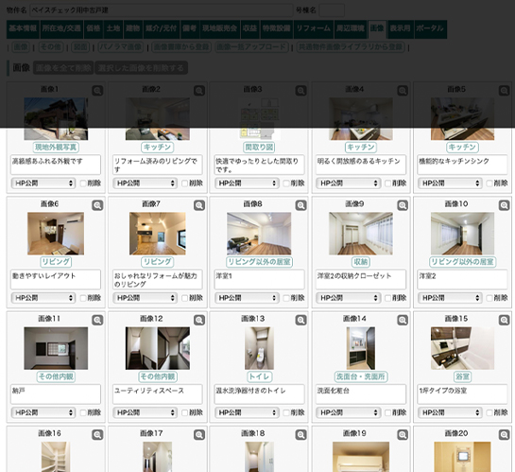Open the zoom icon on 画像3
This screenshot has width=515, height=472.
click(x=300, y=91)
